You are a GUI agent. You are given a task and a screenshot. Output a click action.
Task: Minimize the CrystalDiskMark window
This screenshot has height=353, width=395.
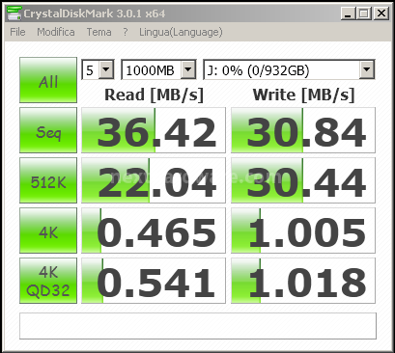[348, 14]
